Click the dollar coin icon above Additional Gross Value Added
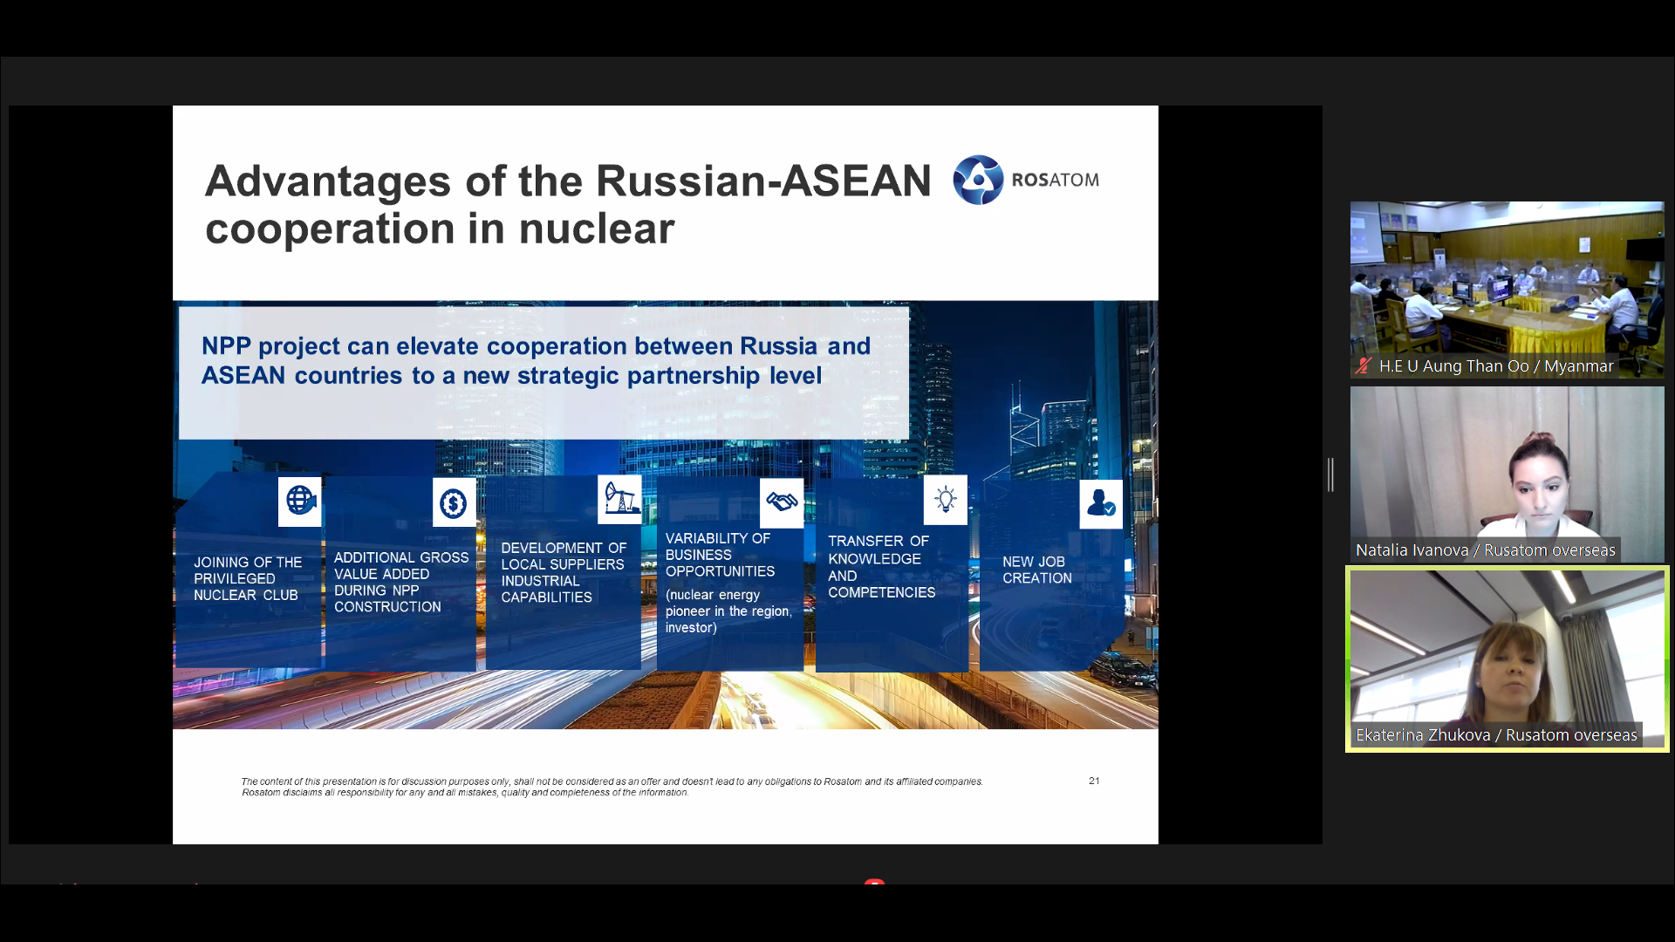This screenshot has width=1675, height=942. [x=454, y=502]
